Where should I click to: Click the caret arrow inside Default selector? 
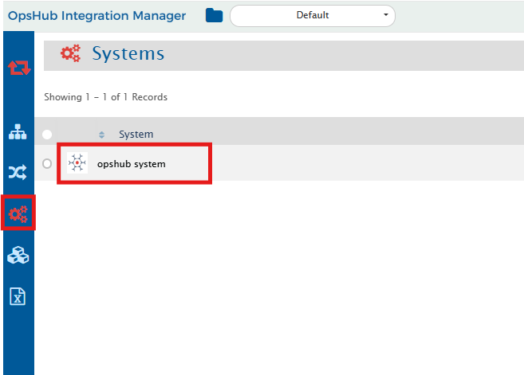click(385, 15)
